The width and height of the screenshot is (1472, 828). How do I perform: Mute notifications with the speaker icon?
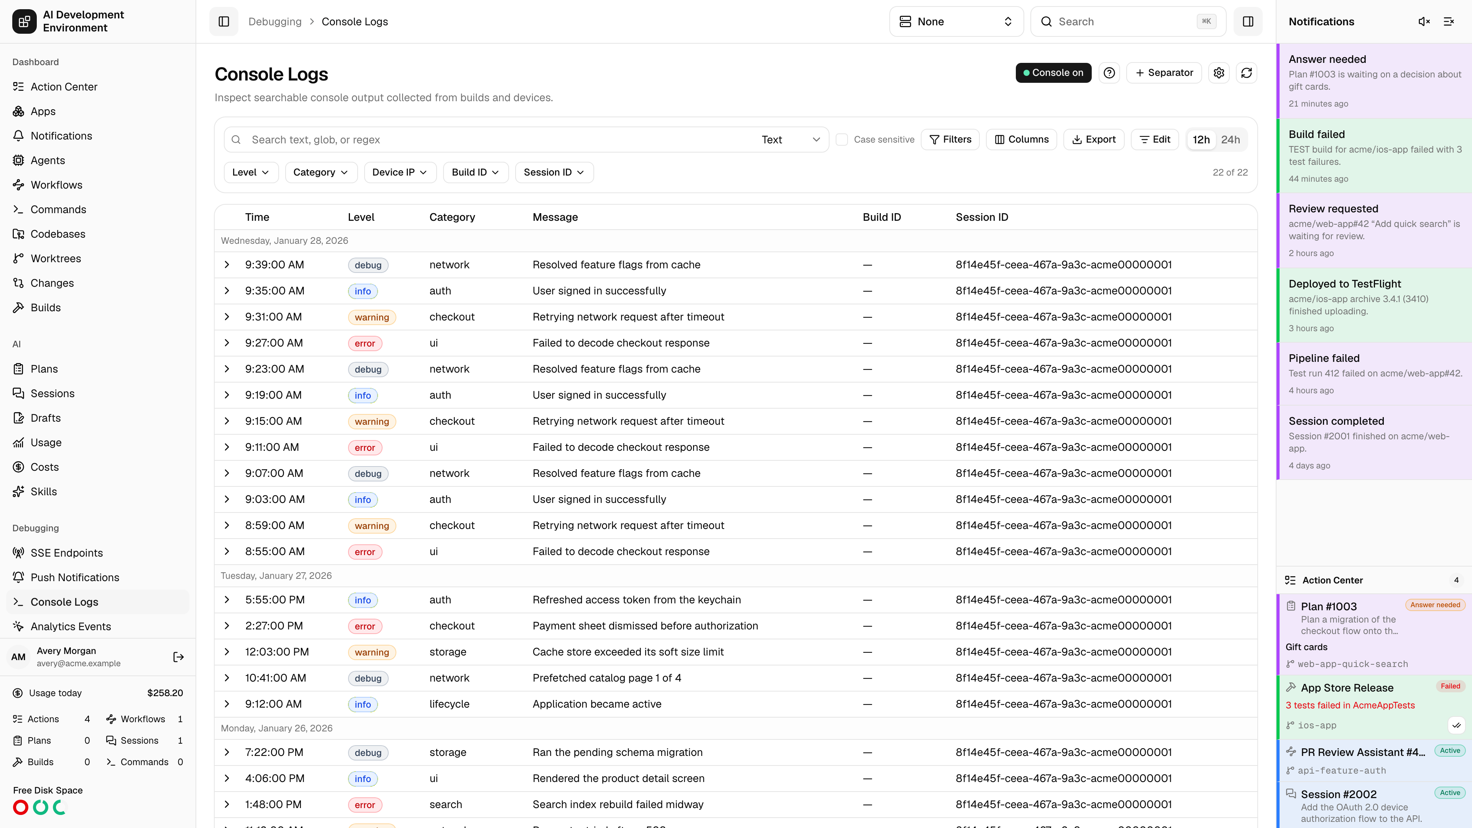coord(1424,22)
